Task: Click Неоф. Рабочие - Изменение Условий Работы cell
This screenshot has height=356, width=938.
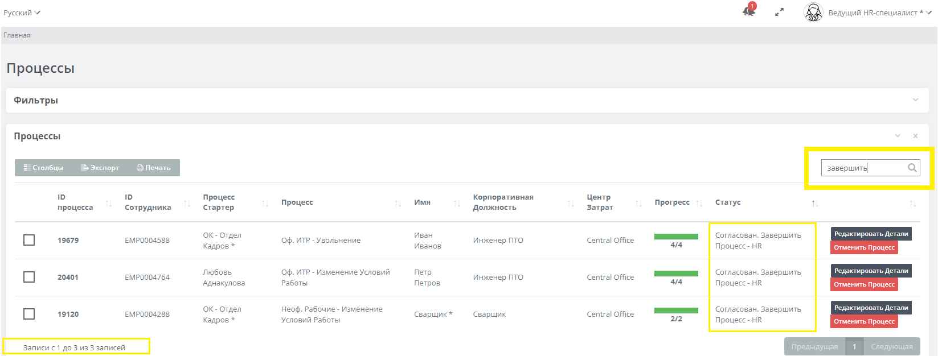Action: pyautogui.click(x=332, y=314)
